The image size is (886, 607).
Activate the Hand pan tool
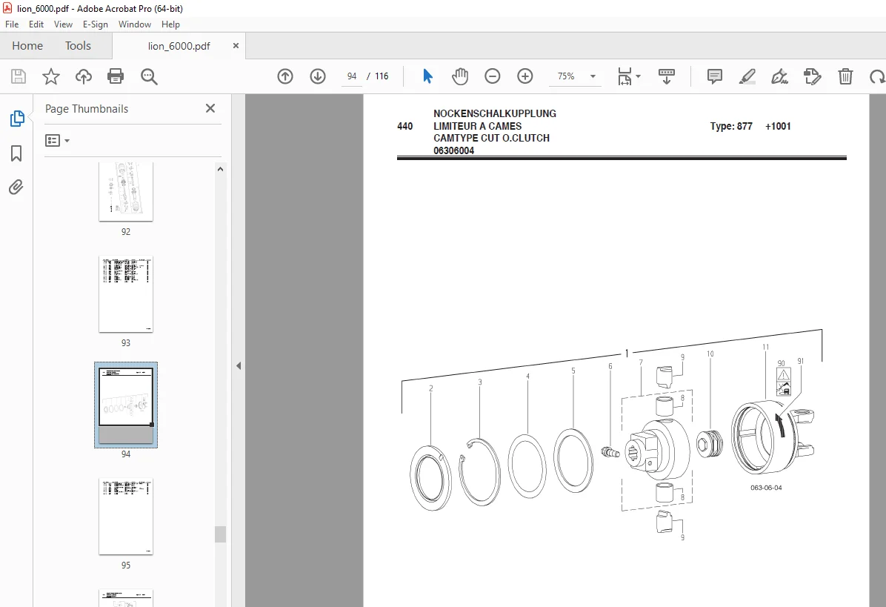coord(460,76)
